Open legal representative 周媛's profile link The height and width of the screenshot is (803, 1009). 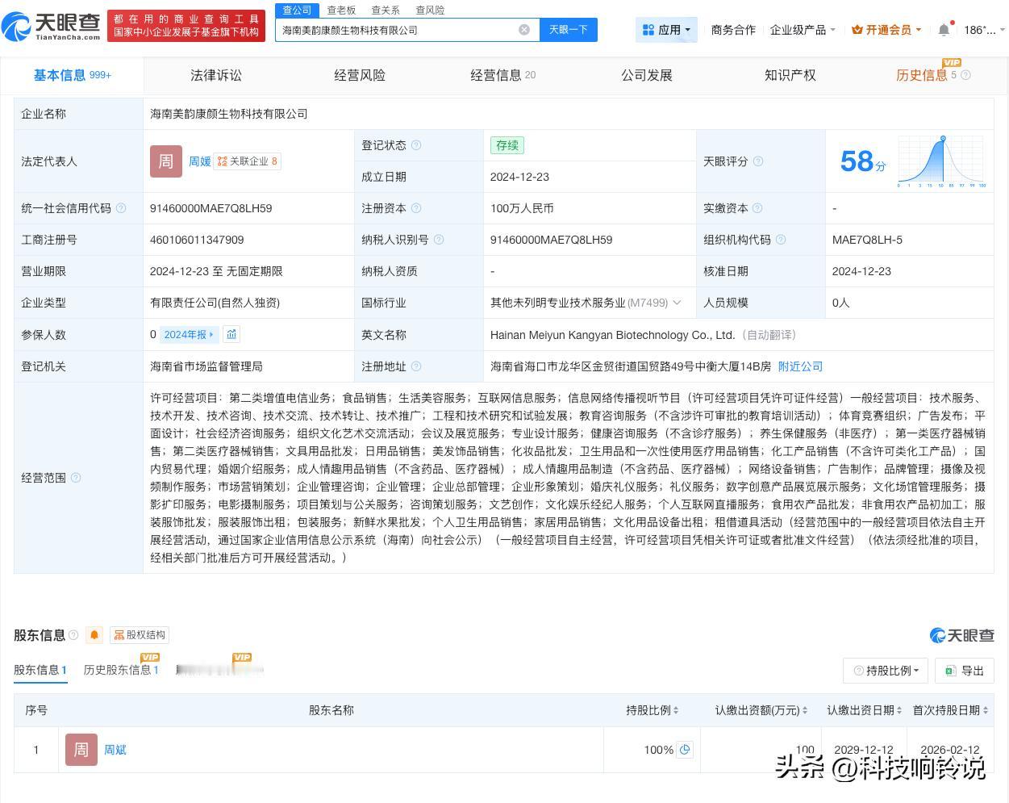pyautogui.click(x=199, y=161)
